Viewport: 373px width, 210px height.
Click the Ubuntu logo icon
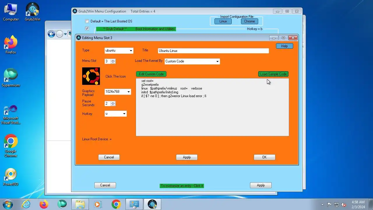coord(91,76)
